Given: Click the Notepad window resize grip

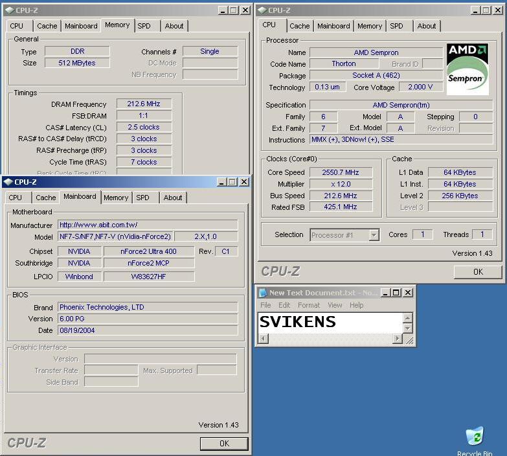Looking at the screenshot, I should click(409, 339).
